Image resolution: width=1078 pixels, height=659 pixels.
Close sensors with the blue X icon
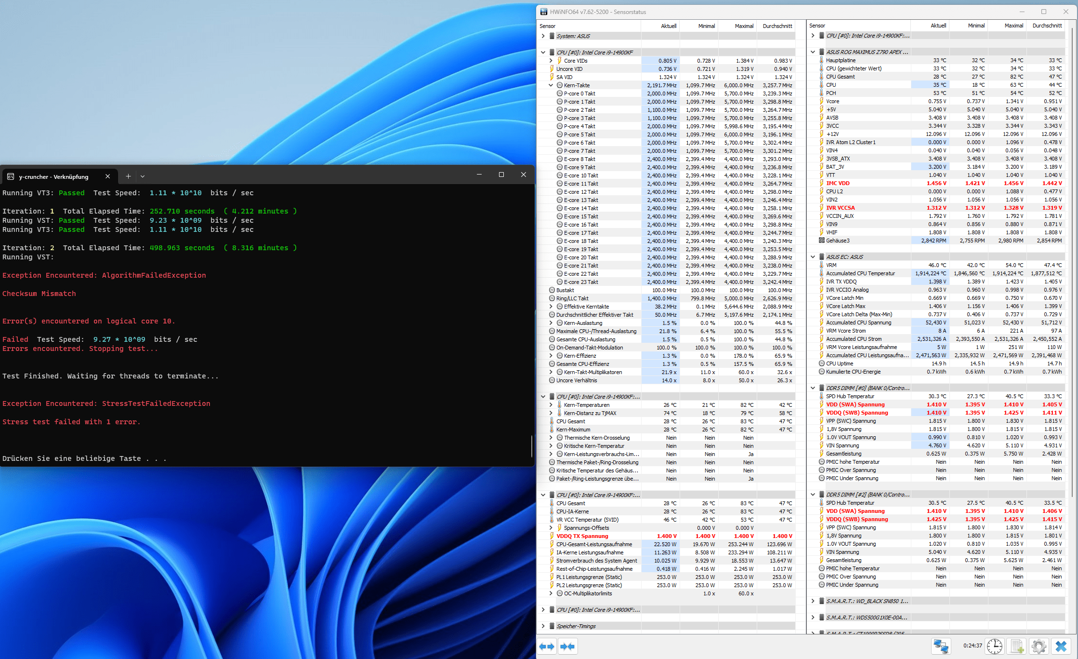click(1061, 646)
